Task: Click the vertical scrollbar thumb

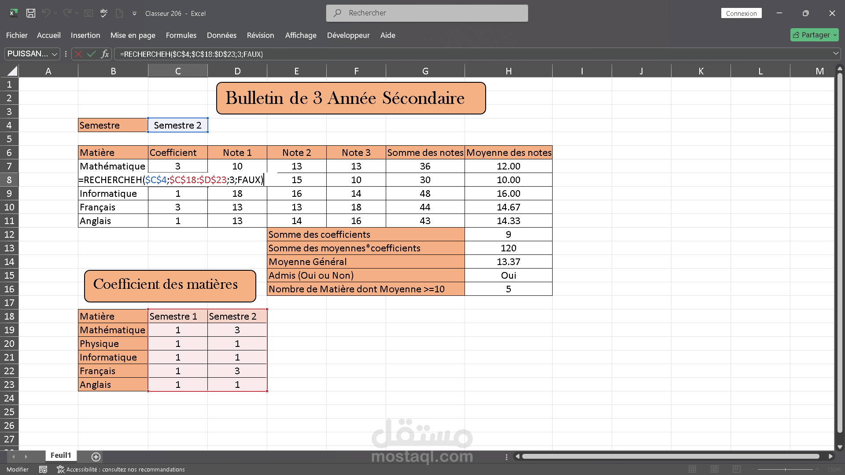Action: pyautogui.click(x=840, y=253)
